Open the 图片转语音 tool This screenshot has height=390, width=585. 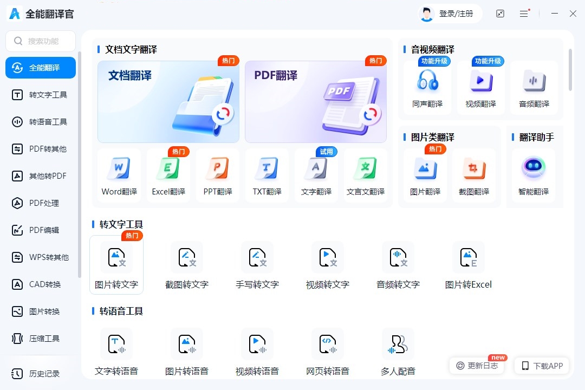tap(186, 352)
